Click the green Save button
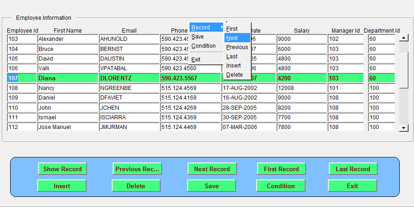Image resolution: width=414 pixels, height=207 pixels. (212, 186)
